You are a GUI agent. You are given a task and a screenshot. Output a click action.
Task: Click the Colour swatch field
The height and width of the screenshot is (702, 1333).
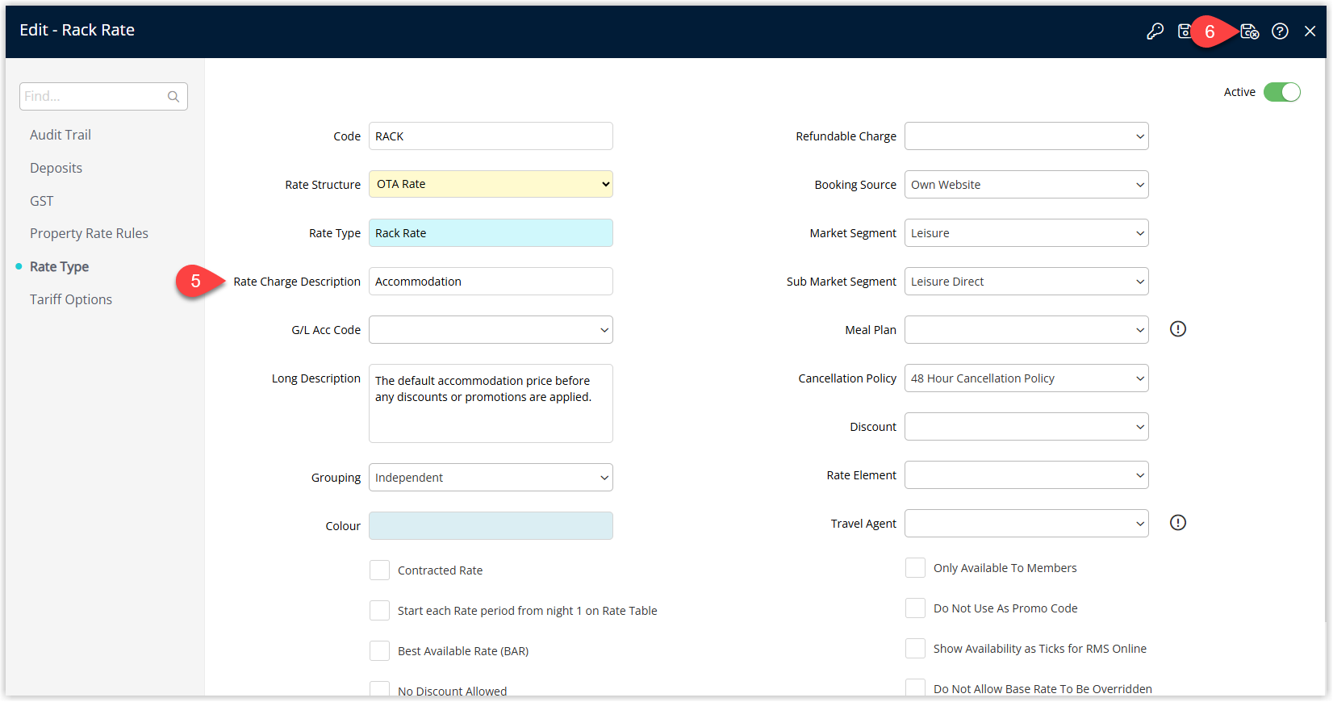[491, 526]
